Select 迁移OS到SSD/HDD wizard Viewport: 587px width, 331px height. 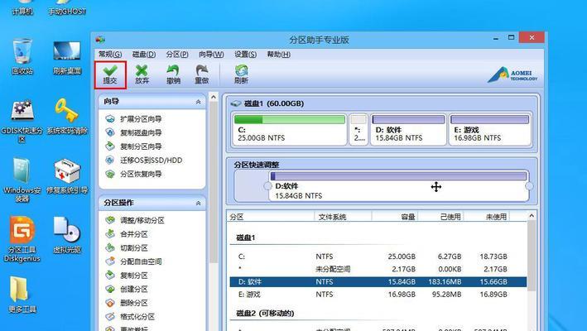[151, 160]
